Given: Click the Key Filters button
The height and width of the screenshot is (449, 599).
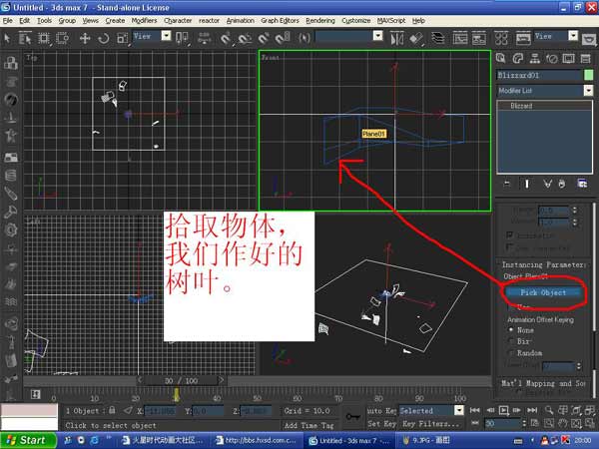Looking at the screenshot, I should [x=431, y=423].
